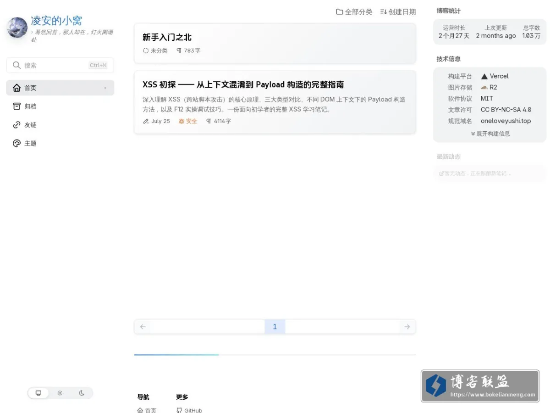Click the house icon beside 首页
Viewport: 550px width, 413px height.
16,88
